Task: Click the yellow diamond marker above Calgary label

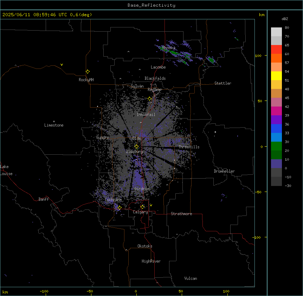Action: point(142,207)
